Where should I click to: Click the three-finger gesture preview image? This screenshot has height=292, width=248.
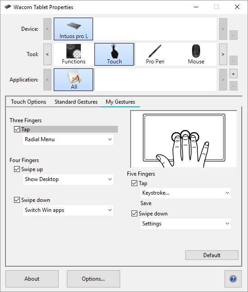pyautogui.click(x=184, y=139)
